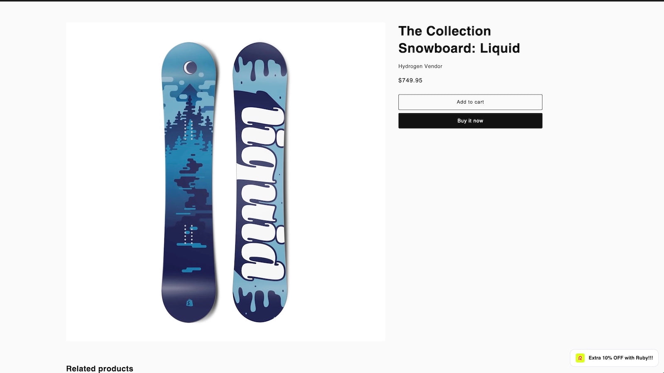
Task: Click the white liquid lettering on the right snowboard
Action: pyautogui.click(x=261, y=194)
